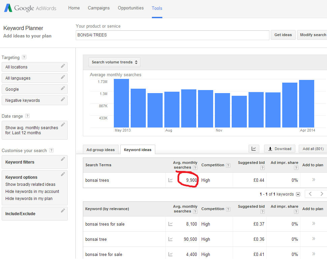This screenshot has height=260, width=327.
Task: Add bonsai trees to plan arrow
Action: click(x=314, y=180)
